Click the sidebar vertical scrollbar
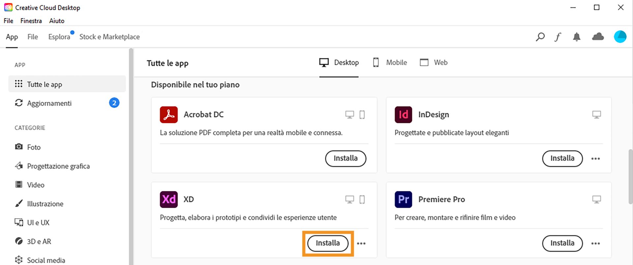Image resolution: width=633 pixels, height=265 pixels. (x=131, y=156)
